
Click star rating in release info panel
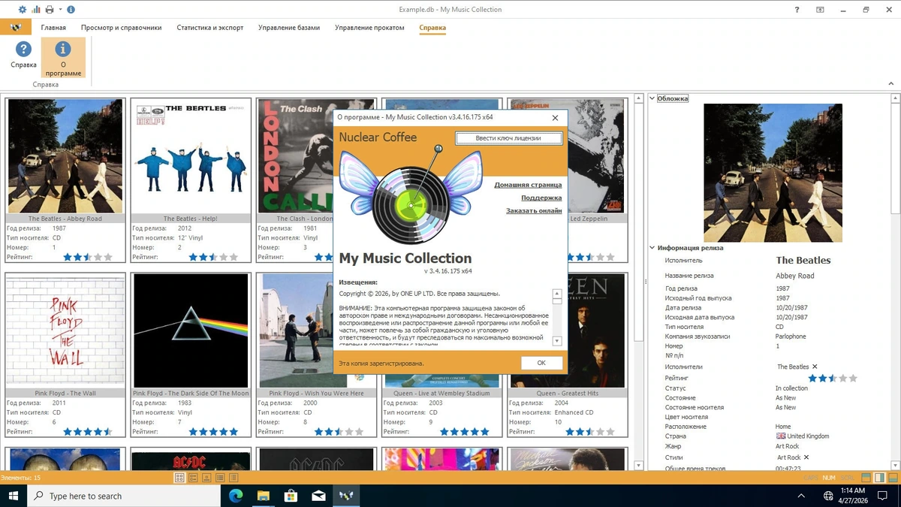coord(833,378)
